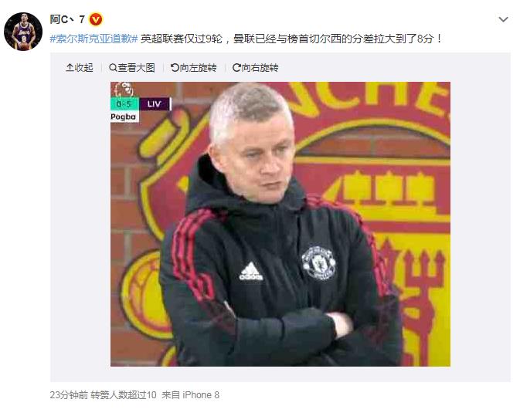Expand the post options chevron menu

click(x=504, y=19)
